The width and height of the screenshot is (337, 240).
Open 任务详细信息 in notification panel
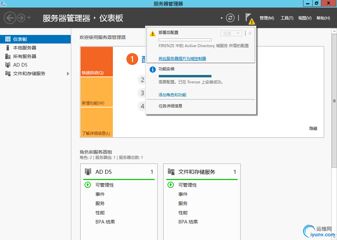(x=170, y=106)
